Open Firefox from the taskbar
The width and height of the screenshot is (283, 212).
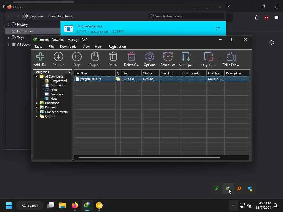tap(75, 205)
